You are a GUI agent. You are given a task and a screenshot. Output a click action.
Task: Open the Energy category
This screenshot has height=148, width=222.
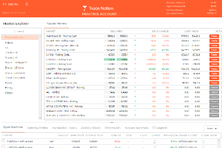pyautogui.click(x=9, y=88)
